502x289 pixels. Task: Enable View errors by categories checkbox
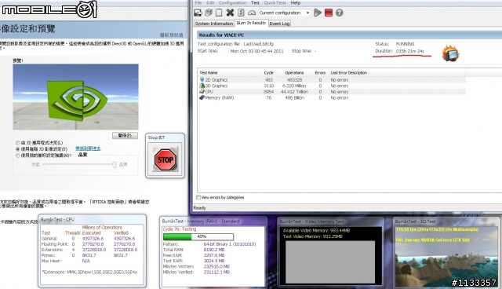pos(198,197)
